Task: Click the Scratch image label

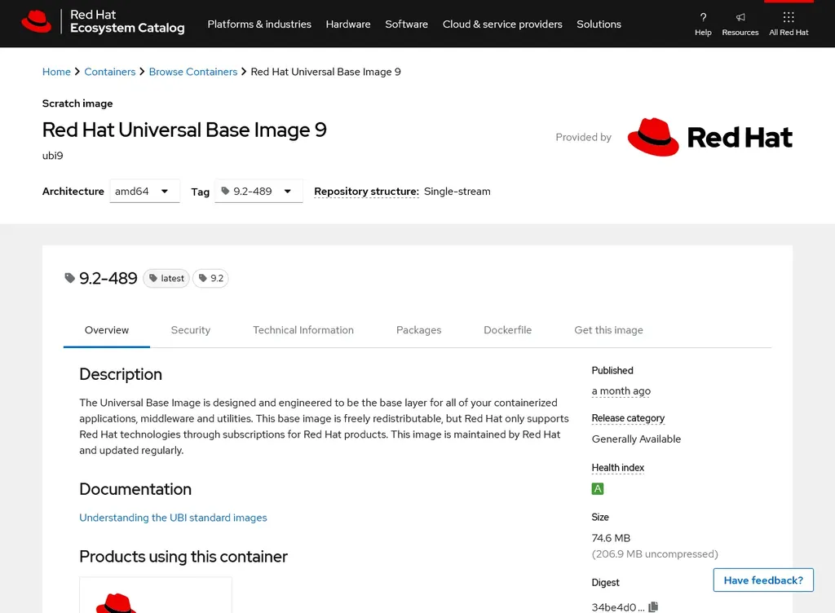Action: (77, 104)
